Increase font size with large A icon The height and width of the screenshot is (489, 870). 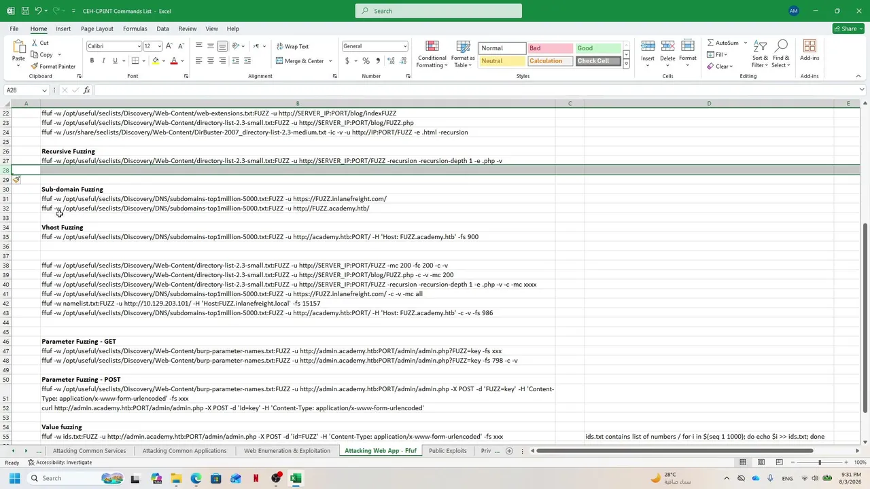(x=169, y=46)
